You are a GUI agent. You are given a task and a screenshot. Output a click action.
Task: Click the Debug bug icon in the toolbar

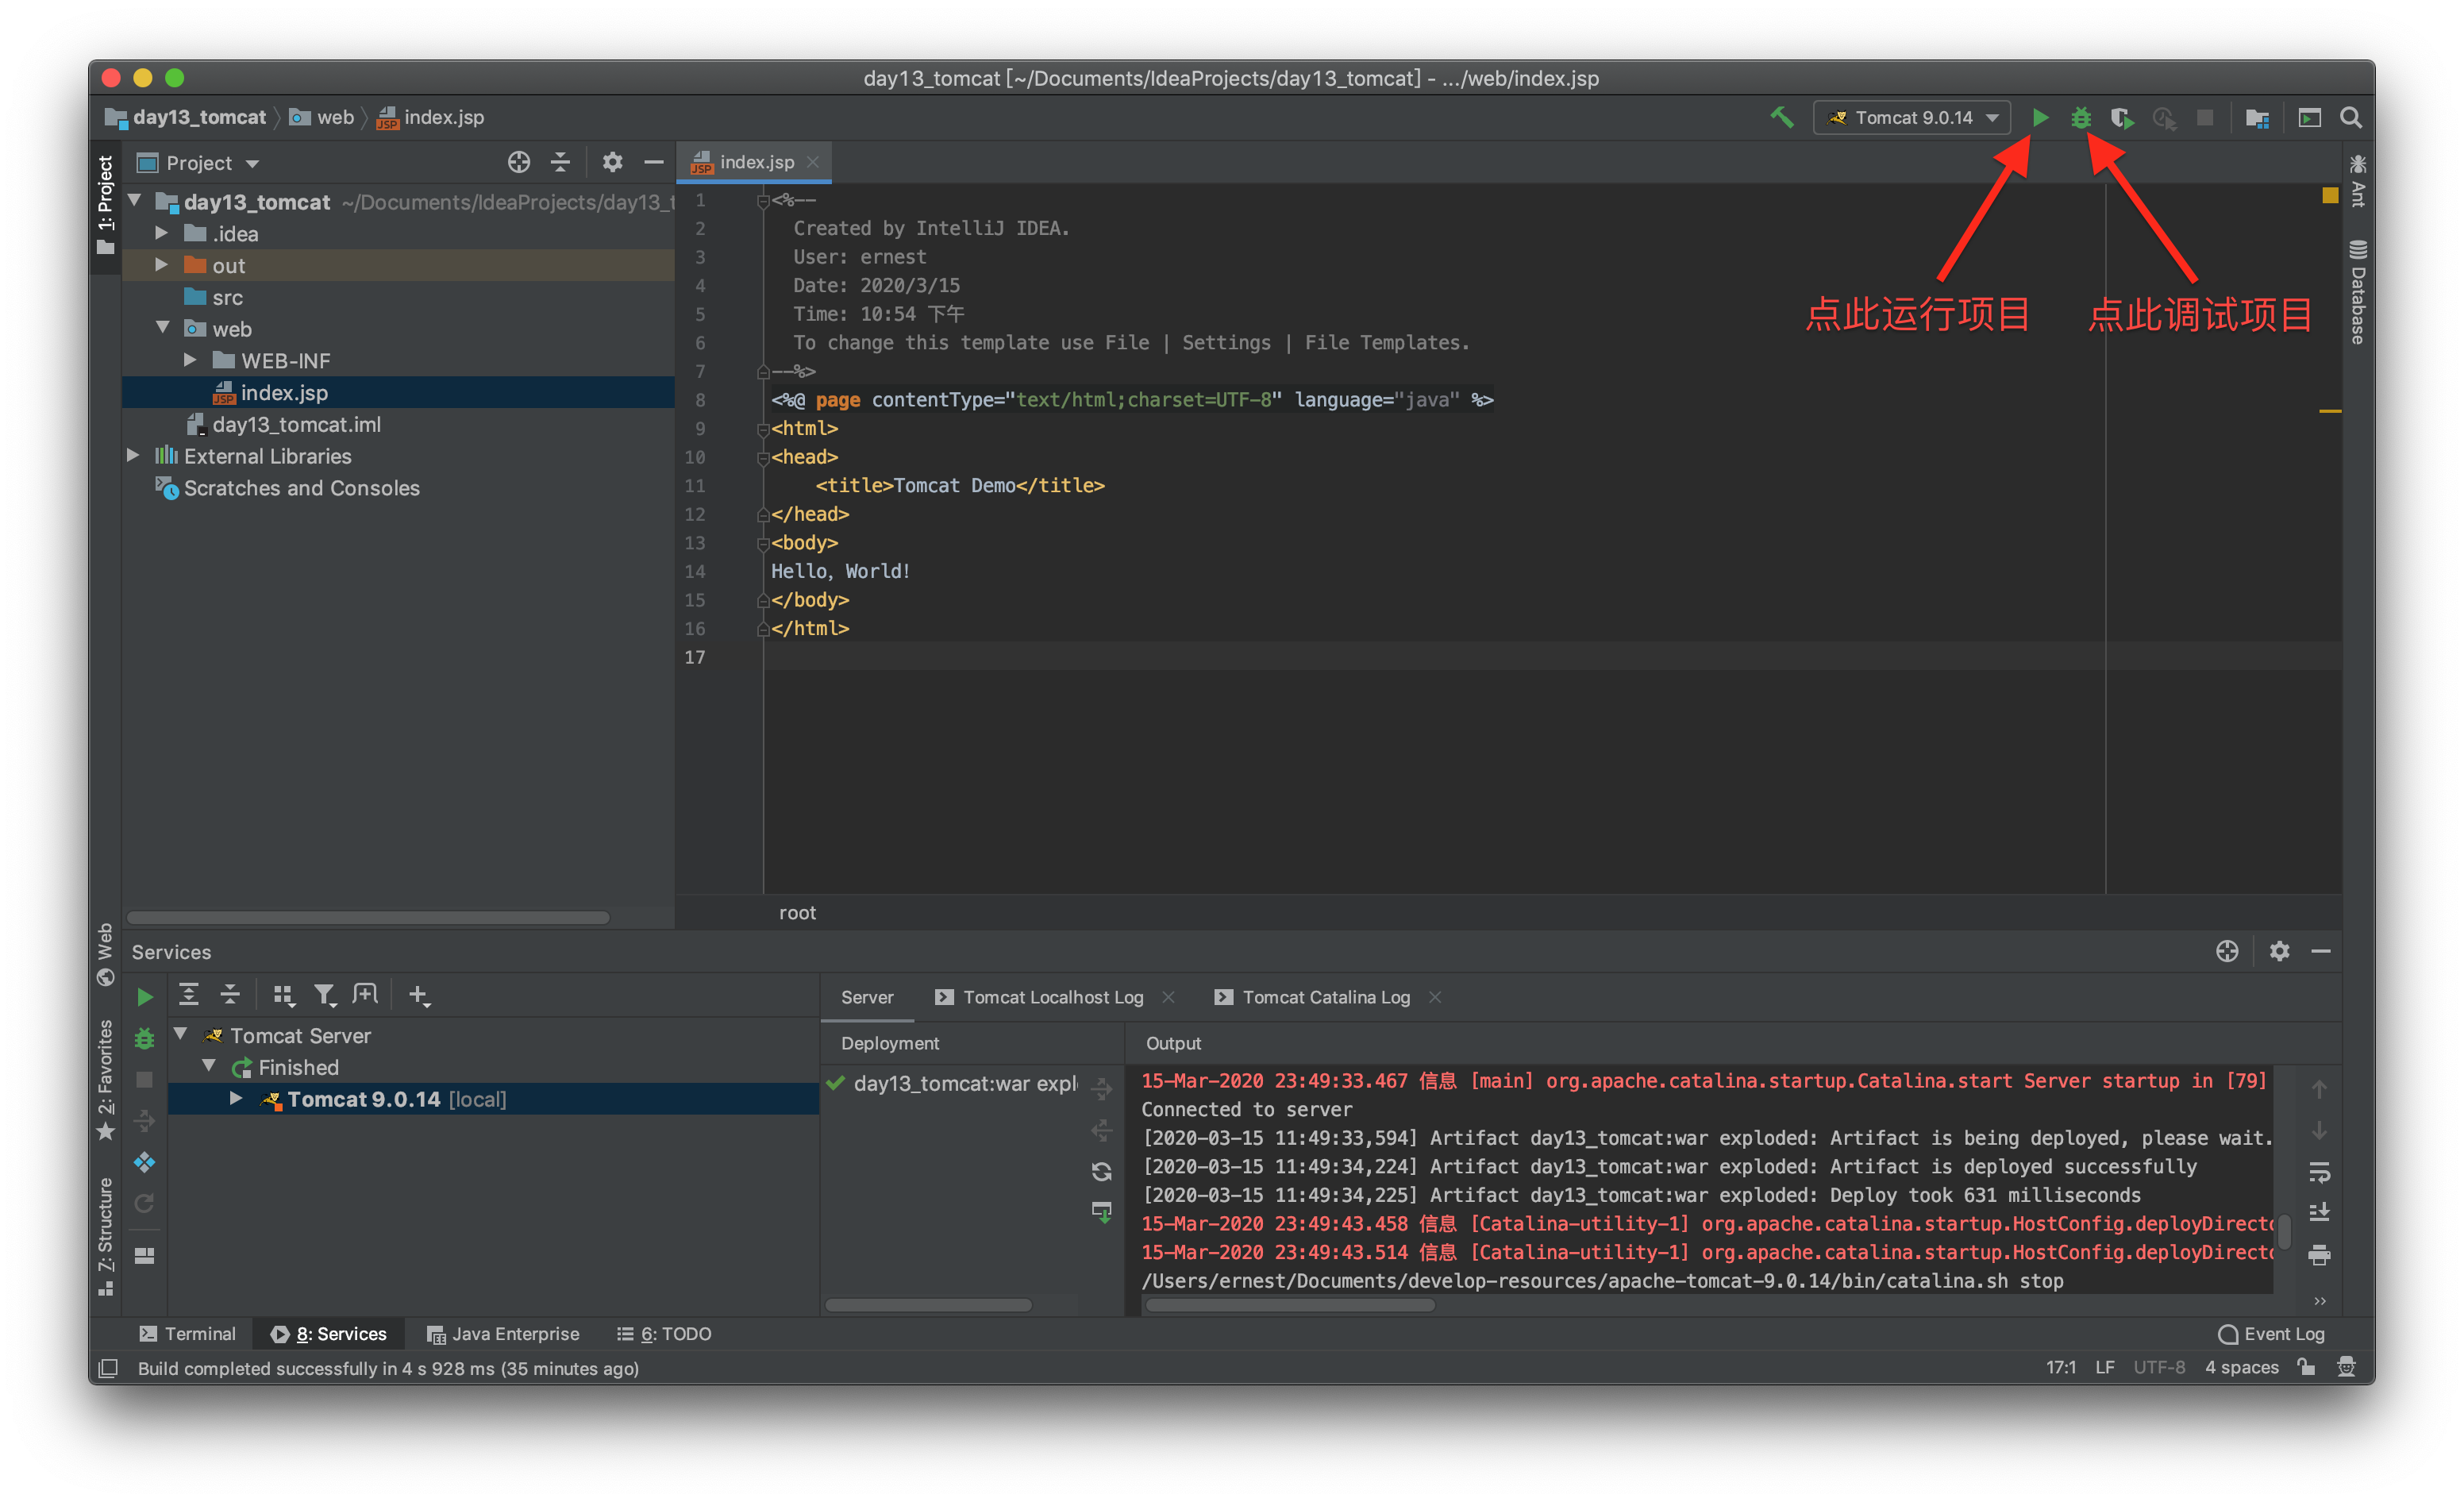2081,118
